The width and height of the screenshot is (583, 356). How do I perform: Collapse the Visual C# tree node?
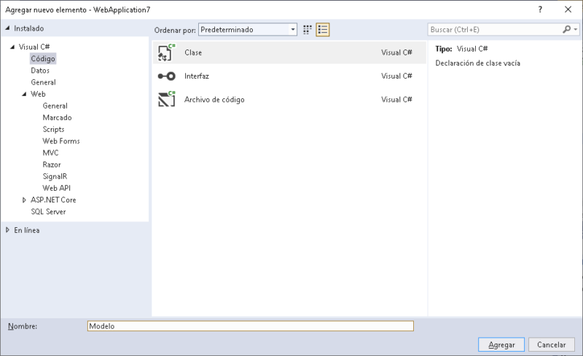click(12, 47)
